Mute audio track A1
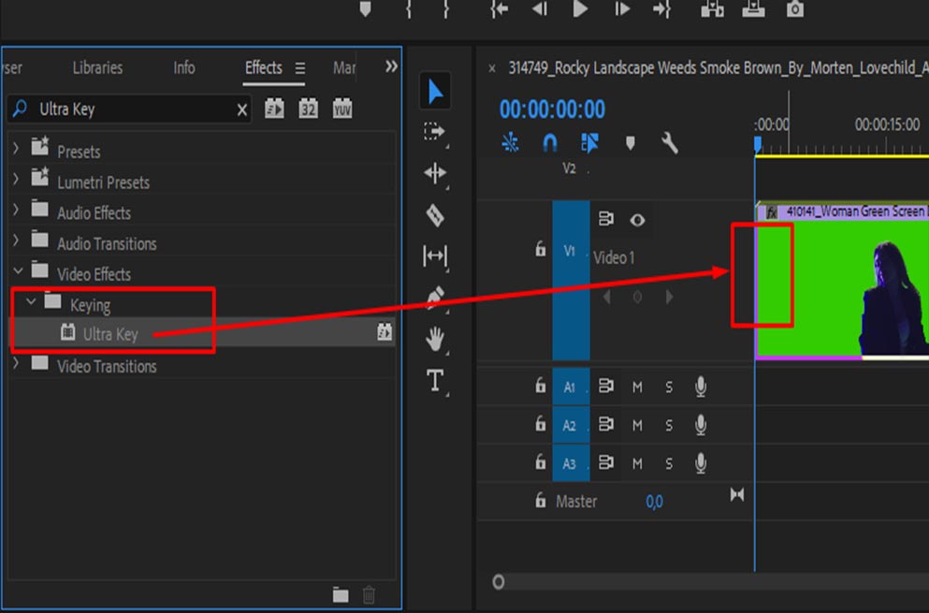The width and height of the screenshot is (929, 613). point(637,387)
